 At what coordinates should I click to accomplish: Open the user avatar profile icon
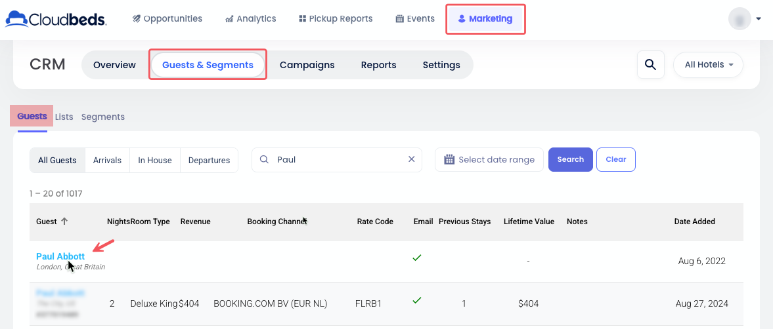click(x=740, y=19)
